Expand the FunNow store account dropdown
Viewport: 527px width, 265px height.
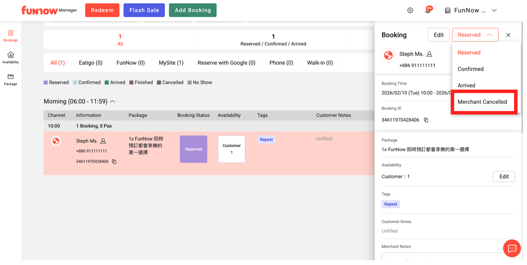tap(494, 10)
